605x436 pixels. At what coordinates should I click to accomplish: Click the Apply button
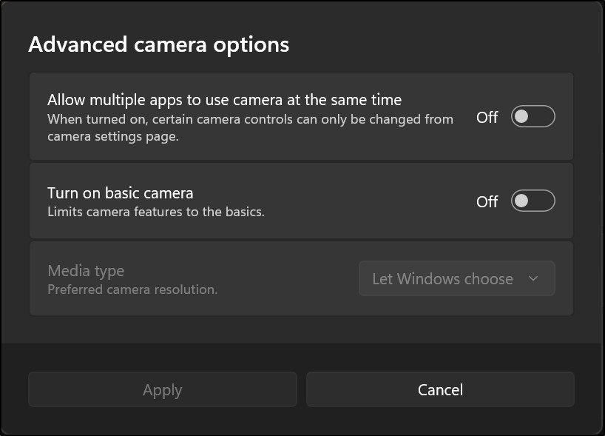[163, 389]
